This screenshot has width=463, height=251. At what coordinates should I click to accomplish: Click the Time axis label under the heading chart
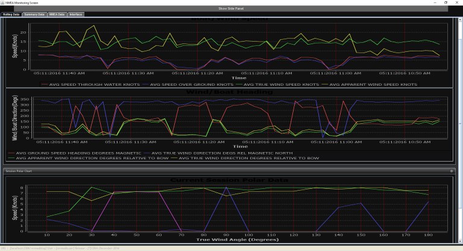[x=240, y=147]
